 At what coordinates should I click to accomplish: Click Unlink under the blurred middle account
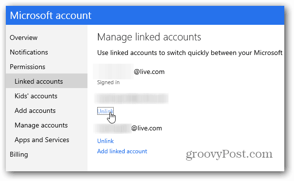coord(105,111)
